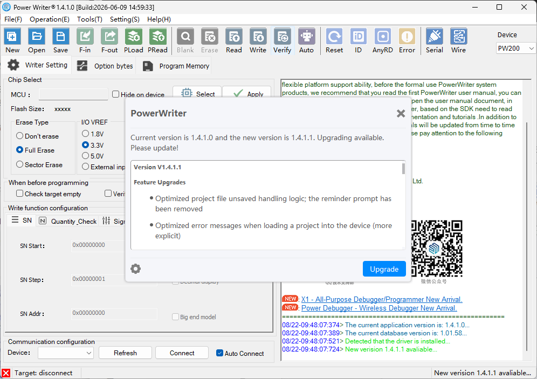Open the Tools(T) menu

89,19
